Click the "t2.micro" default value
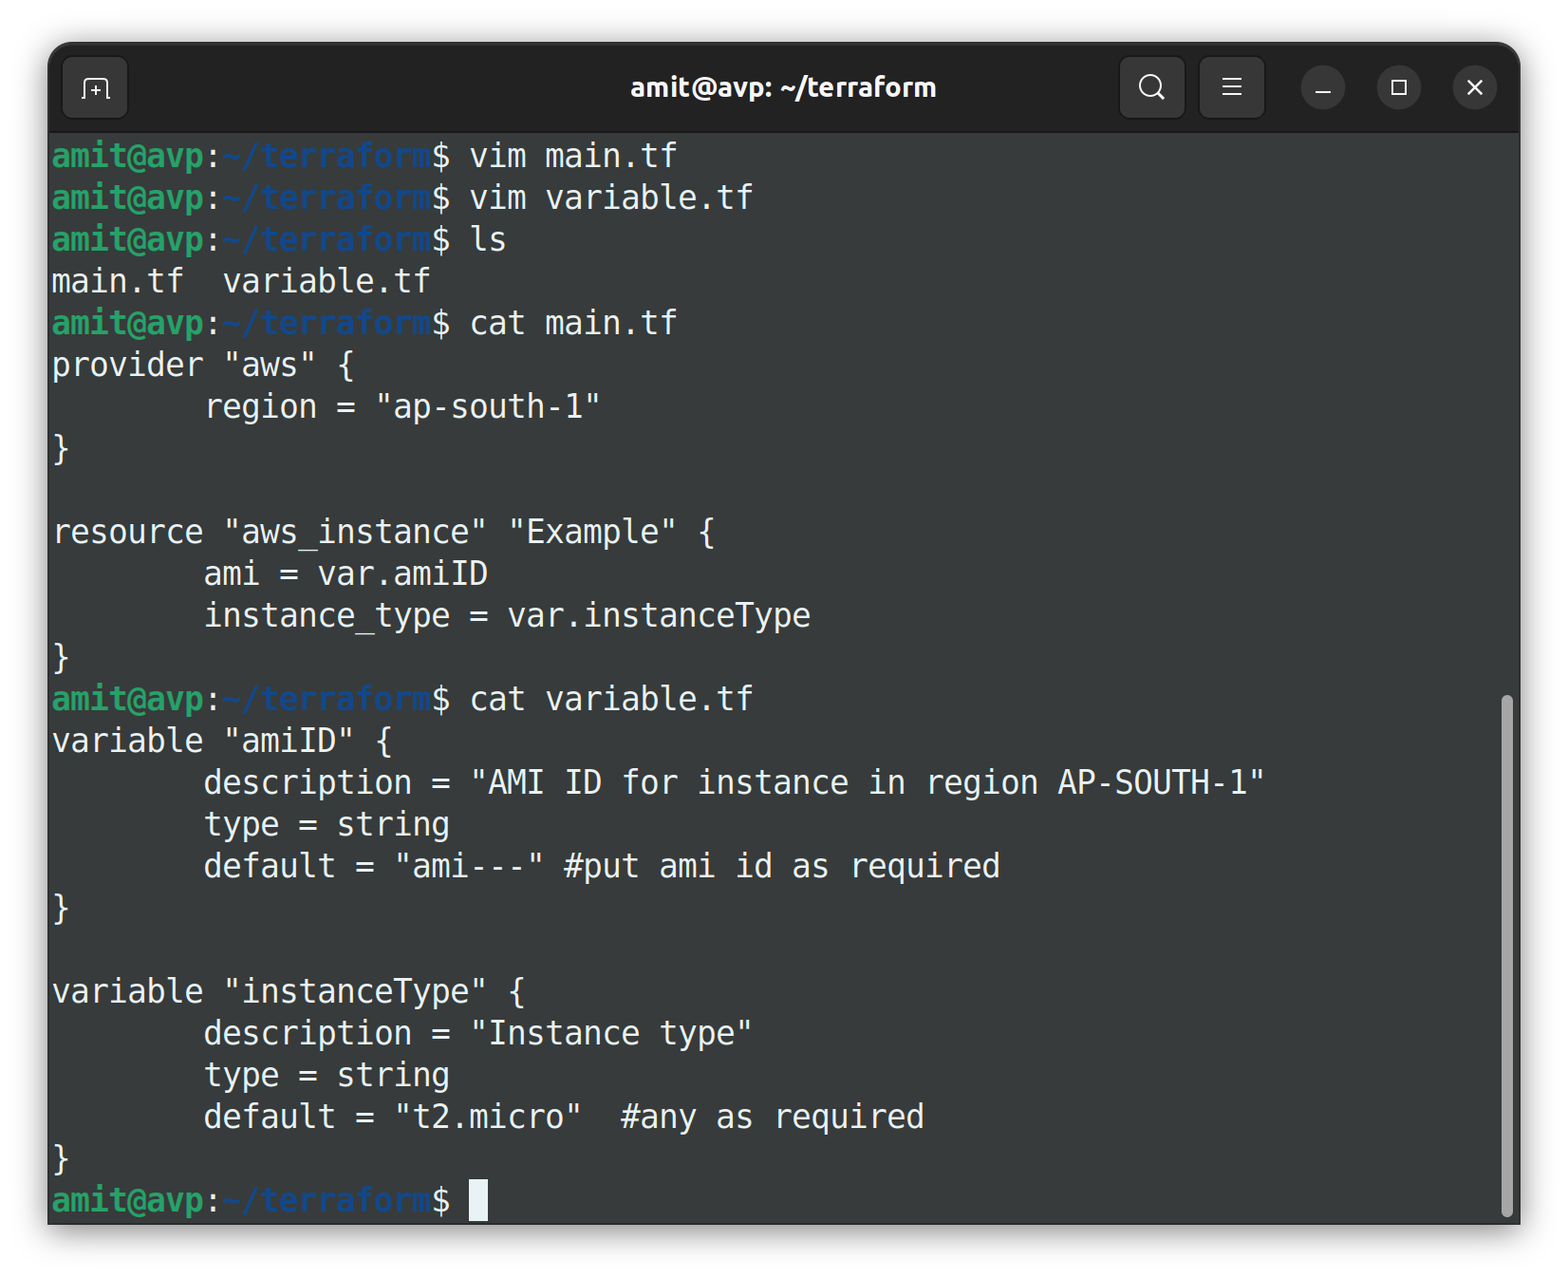 tap(488, 1117)
